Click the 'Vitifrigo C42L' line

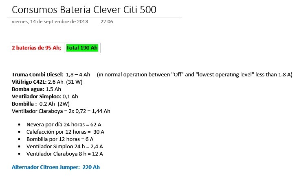[x=47, y=82]
